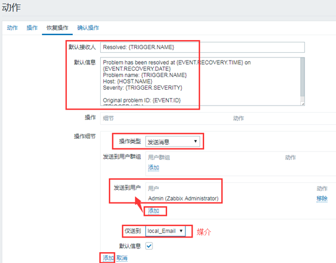Click 添加 under 用户群组
Screen dimensions: 336x263
click(x=154, y=167)
